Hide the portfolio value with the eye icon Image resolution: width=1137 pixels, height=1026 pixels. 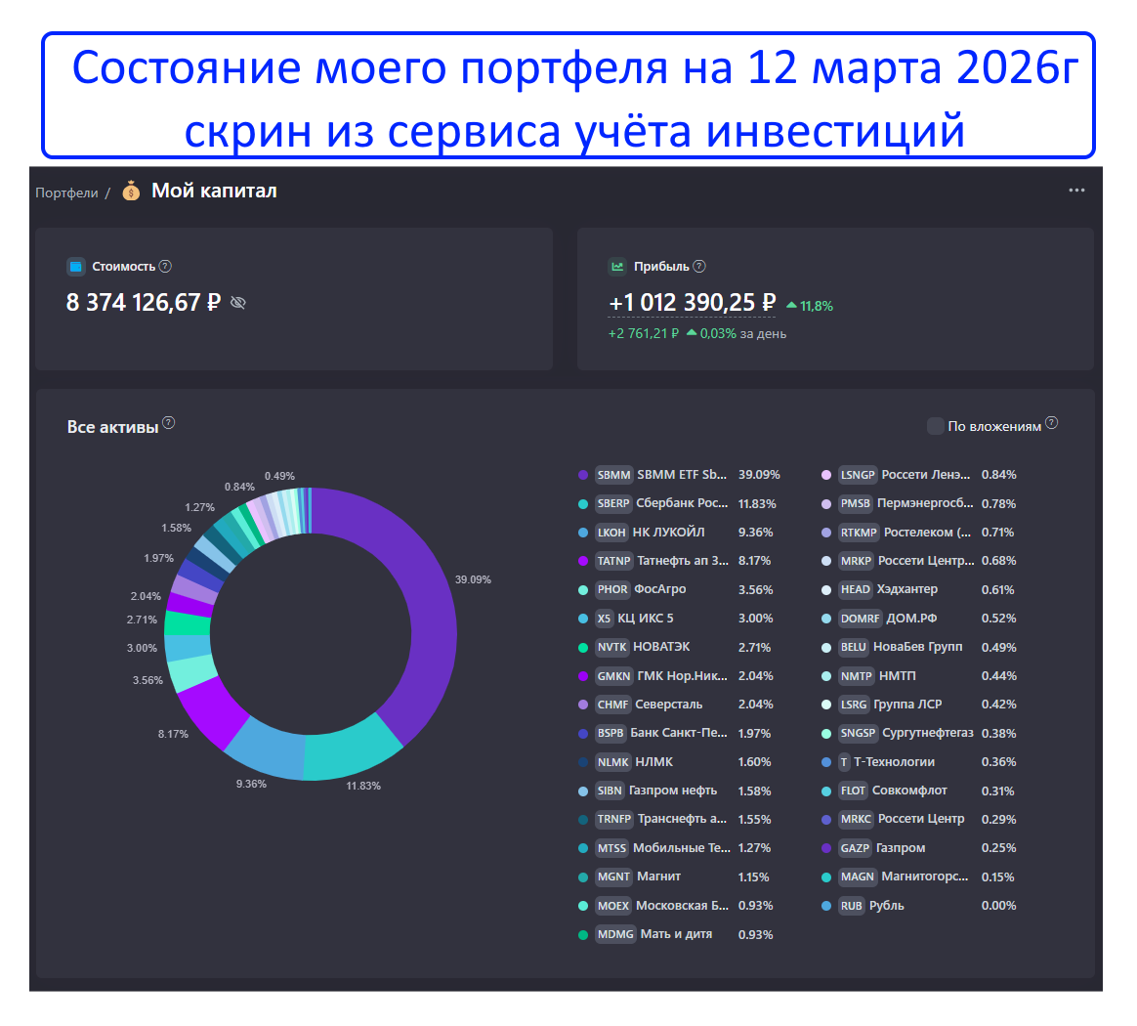pos(237,304)
